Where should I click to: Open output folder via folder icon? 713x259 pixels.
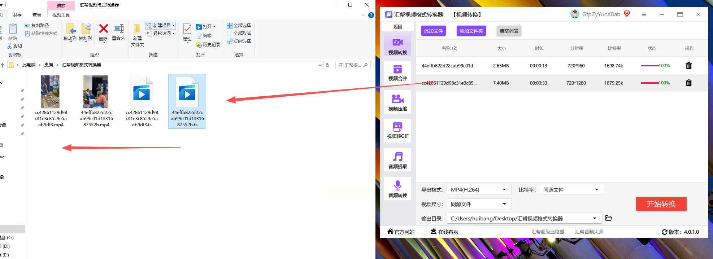[608, 218]
